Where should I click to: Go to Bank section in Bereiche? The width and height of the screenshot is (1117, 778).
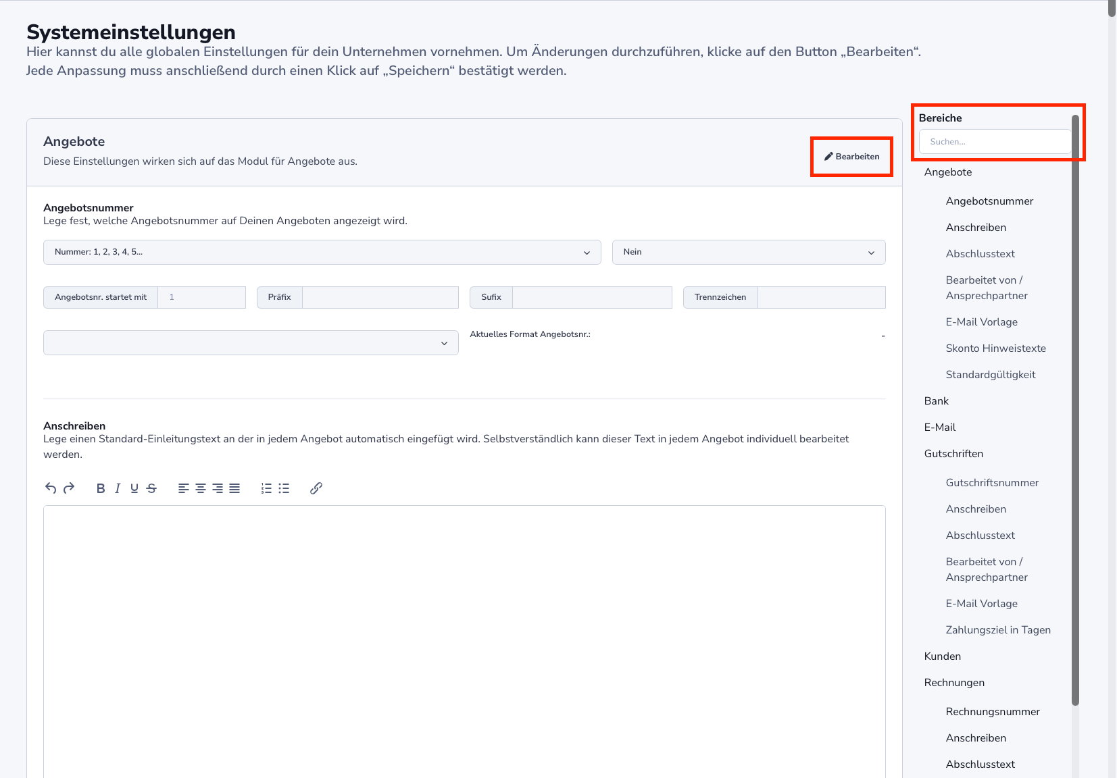point(936,401)
